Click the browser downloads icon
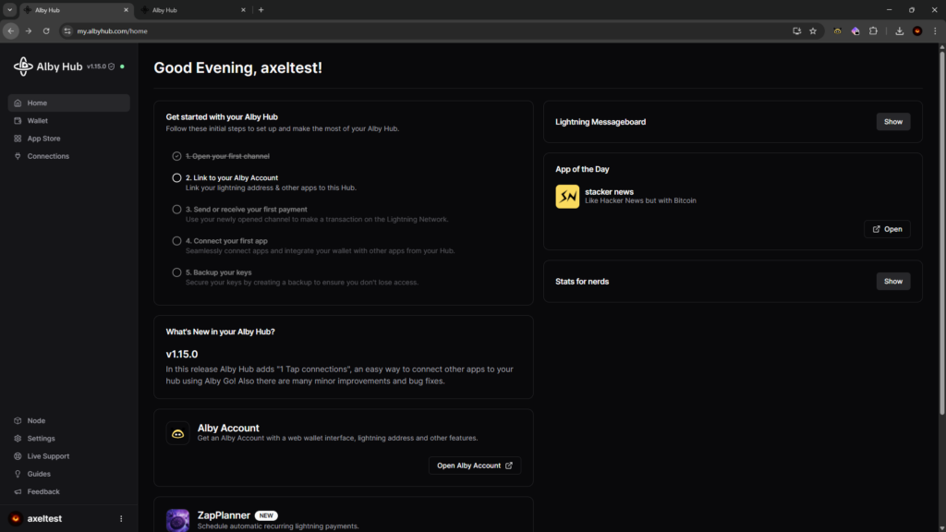This screenshot has height=532, width=946. coord(900,30)
